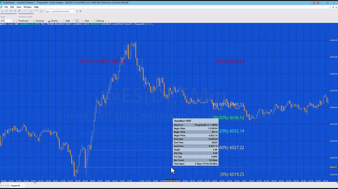
Task: Click the matrix toolbar icon
Action: pyautogui.click(x=37, y=11)
